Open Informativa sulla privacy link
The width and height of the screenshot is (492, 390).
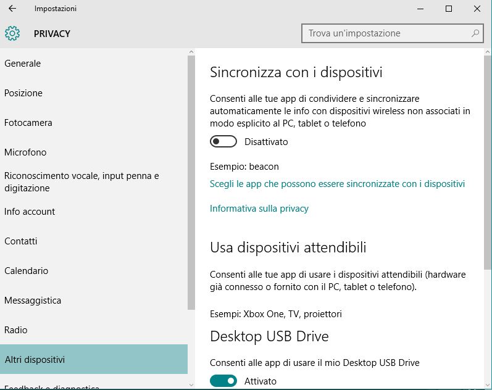pyautogui.click(x=259, y=209)
